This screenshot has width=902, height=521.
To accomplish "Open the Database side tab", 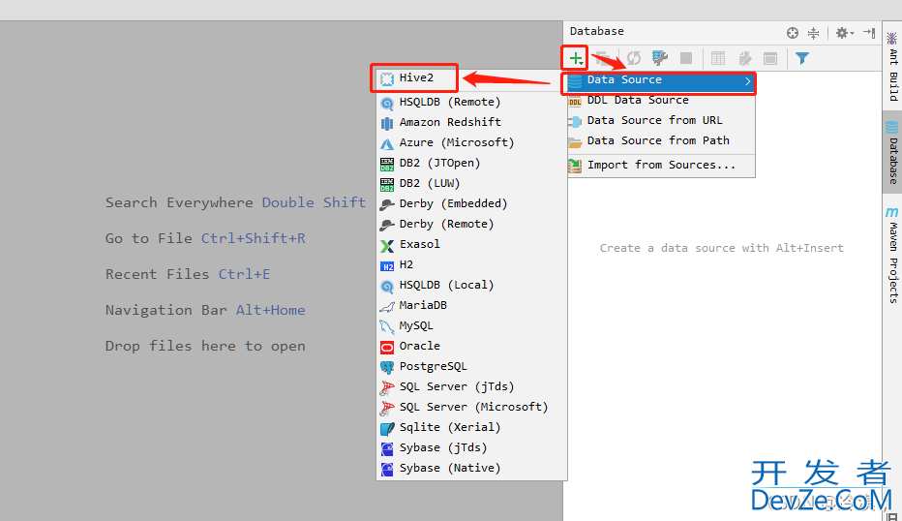I will [892, 153].
